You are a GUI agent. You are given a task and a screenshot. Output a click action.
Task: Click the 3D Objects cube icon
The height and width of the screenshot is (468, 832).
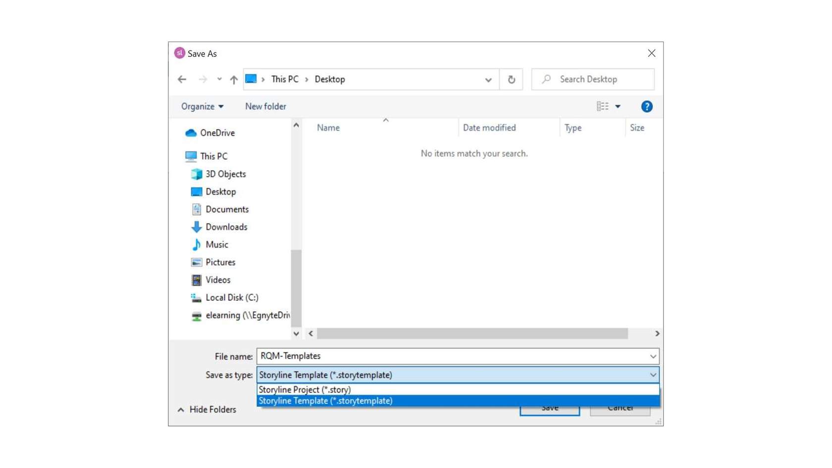point(197,174)
